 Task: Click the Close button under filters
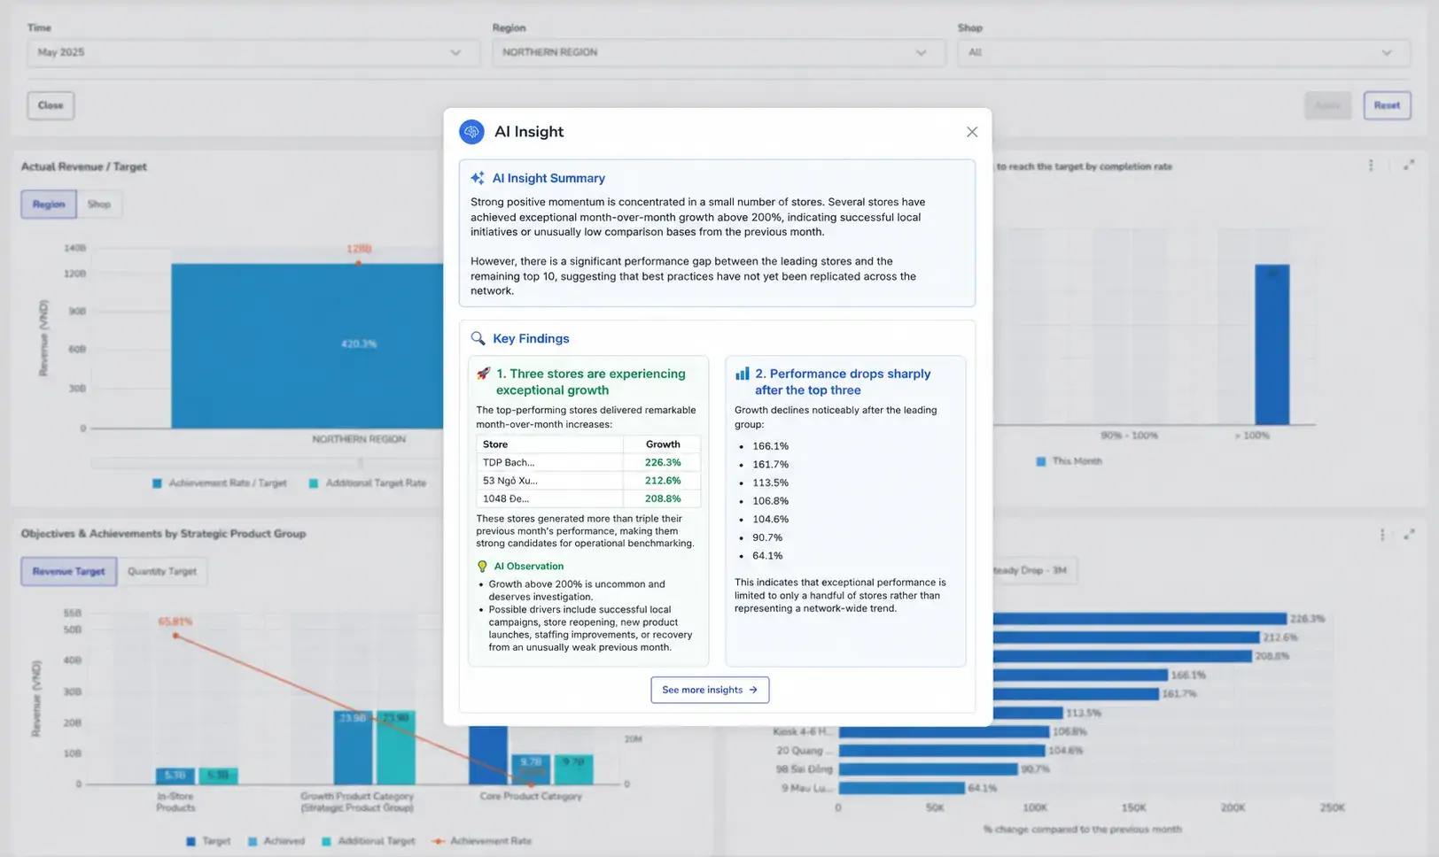[51, 105]
